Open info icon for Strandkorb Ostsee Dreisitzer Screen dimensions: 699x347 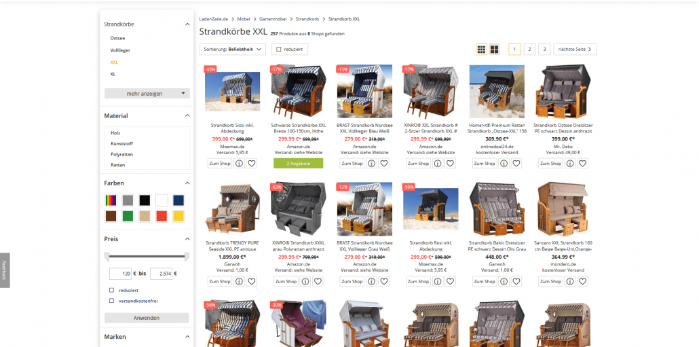coord(570,163)
